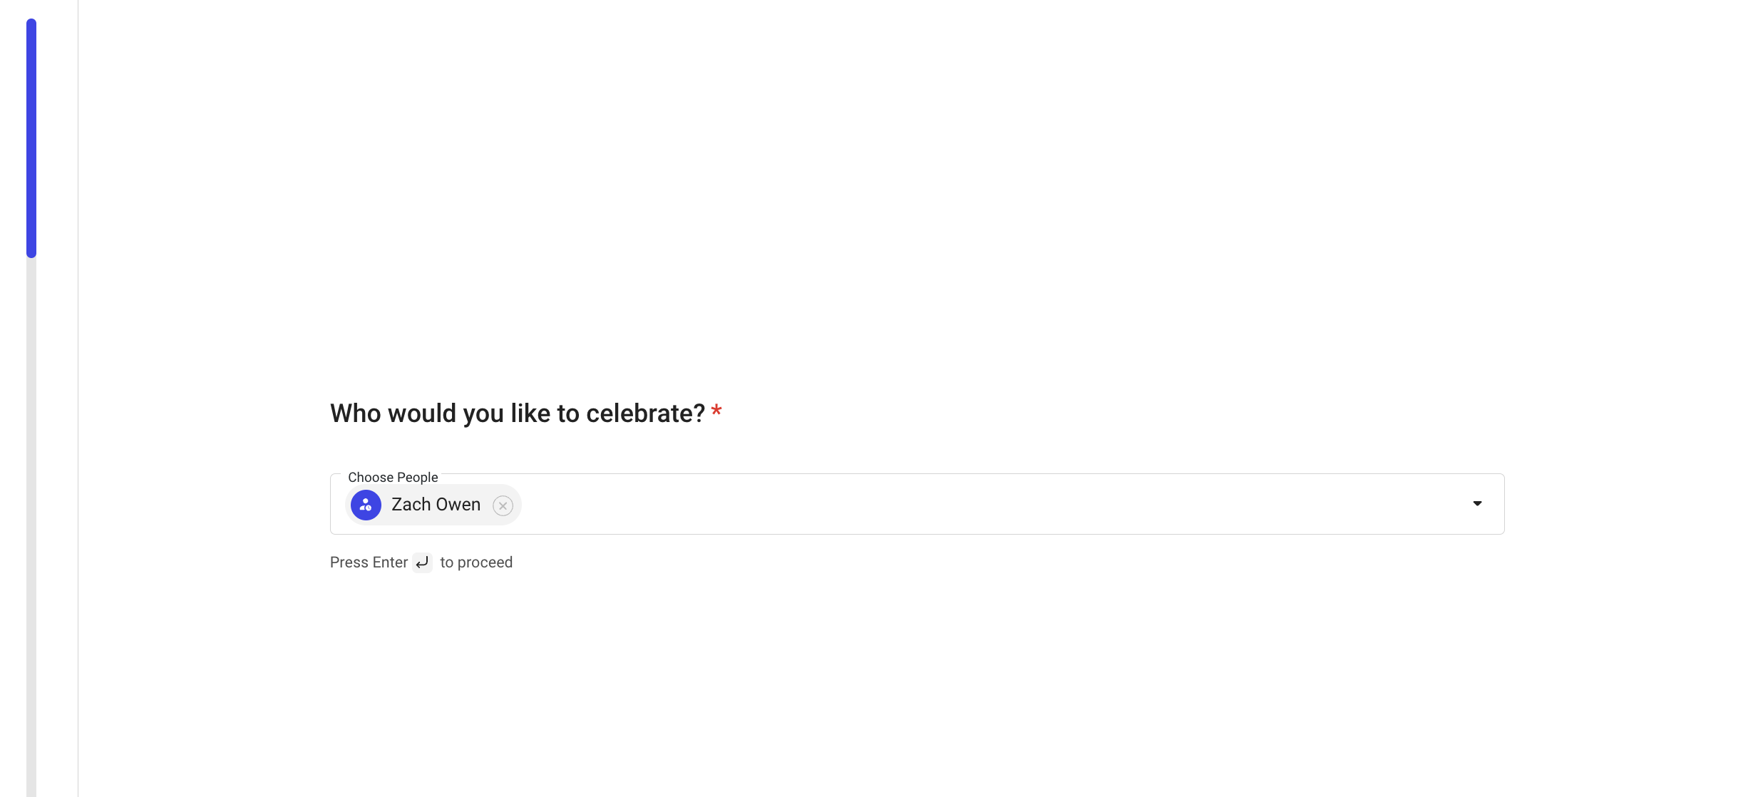Remove Zach Owen using the chip's X icon
Screen dimensions: 1748x797
503,505
